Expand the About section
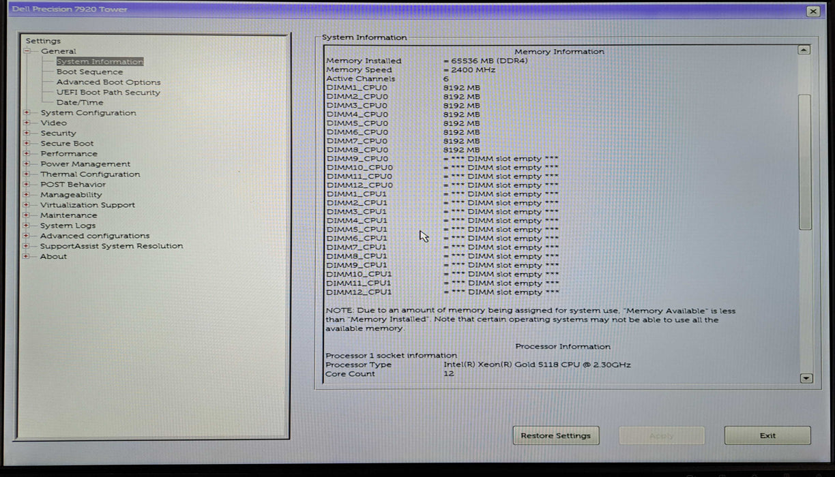The width and height of the screenshot is (835, 477). coord(26,256)
